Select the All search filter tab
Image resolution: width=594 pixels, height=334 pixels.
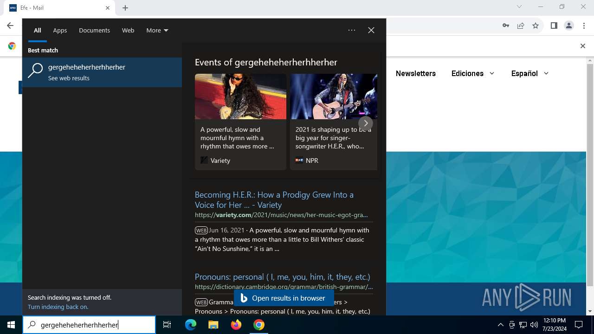pyautogui.click(x=37, y=30)
